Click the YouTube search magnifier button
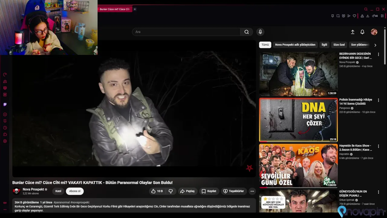 (247, 32)
